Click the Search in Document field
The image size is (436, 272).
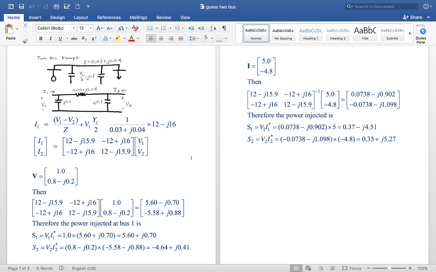pos(382,6)
